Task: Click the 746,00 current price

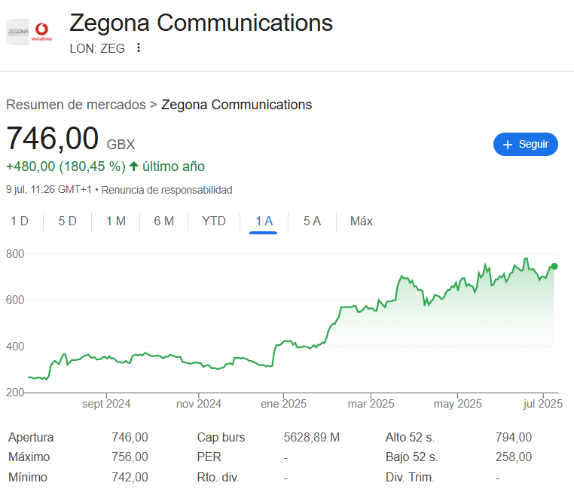Action: [x=53, y=139]
